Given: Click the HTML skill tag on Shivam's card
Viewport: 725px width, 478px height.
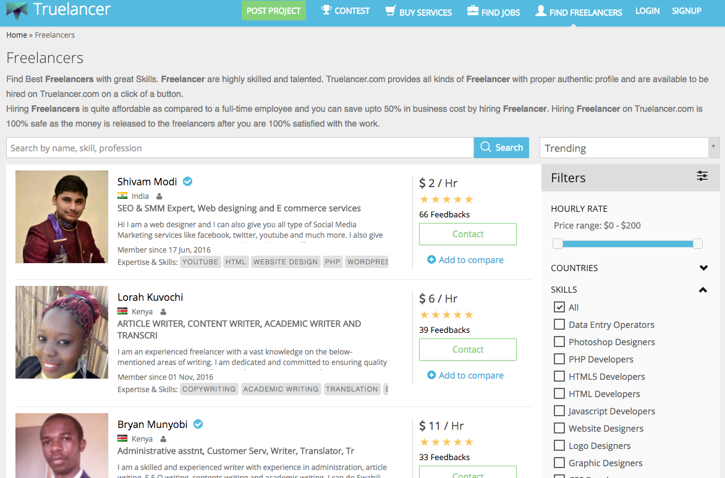Looking at the screenshot, I should [236, 262].
